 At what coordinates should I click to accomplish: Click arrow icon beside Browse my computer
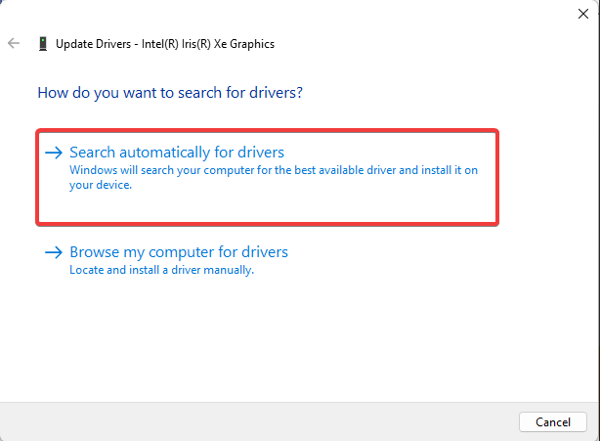coord(54,252)
